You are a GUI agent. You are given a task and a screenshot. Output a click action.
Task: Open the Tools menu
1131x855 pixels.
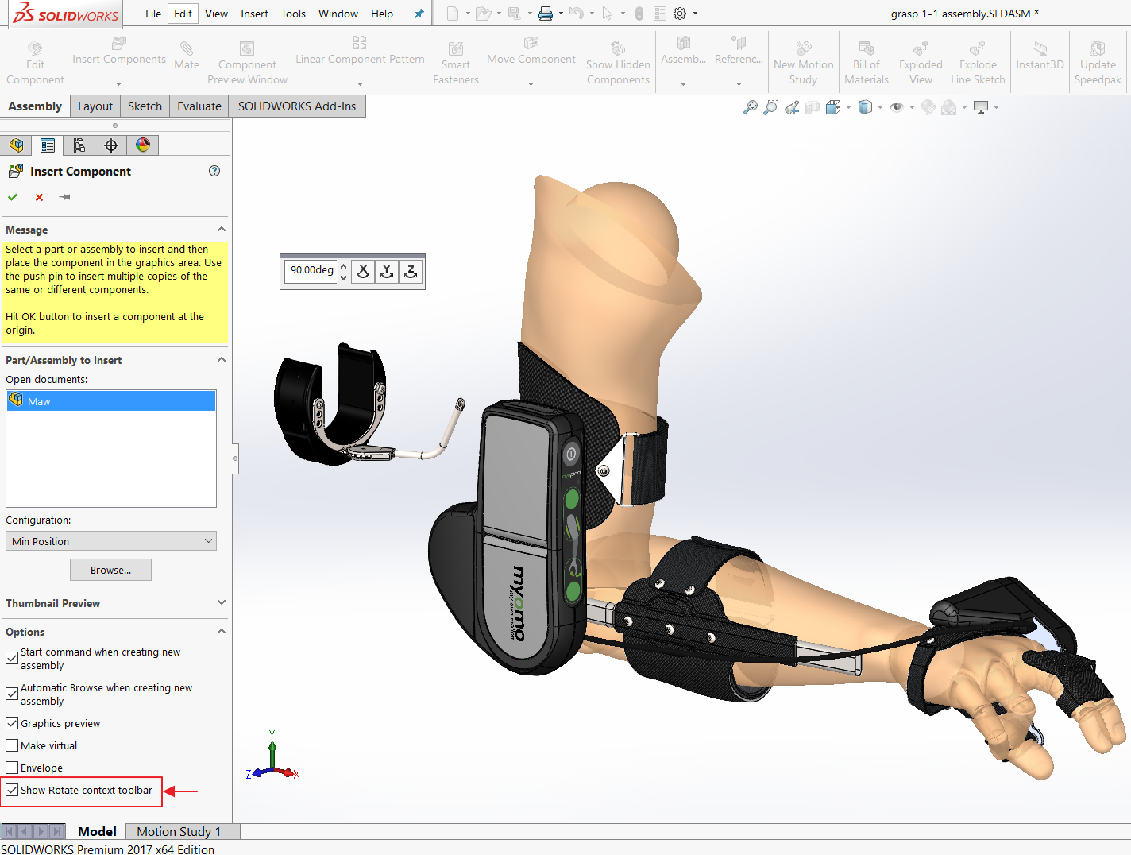(x=293, y=14)
